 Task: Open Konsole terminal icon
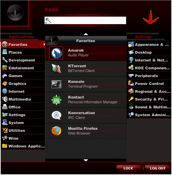(56, 84)
